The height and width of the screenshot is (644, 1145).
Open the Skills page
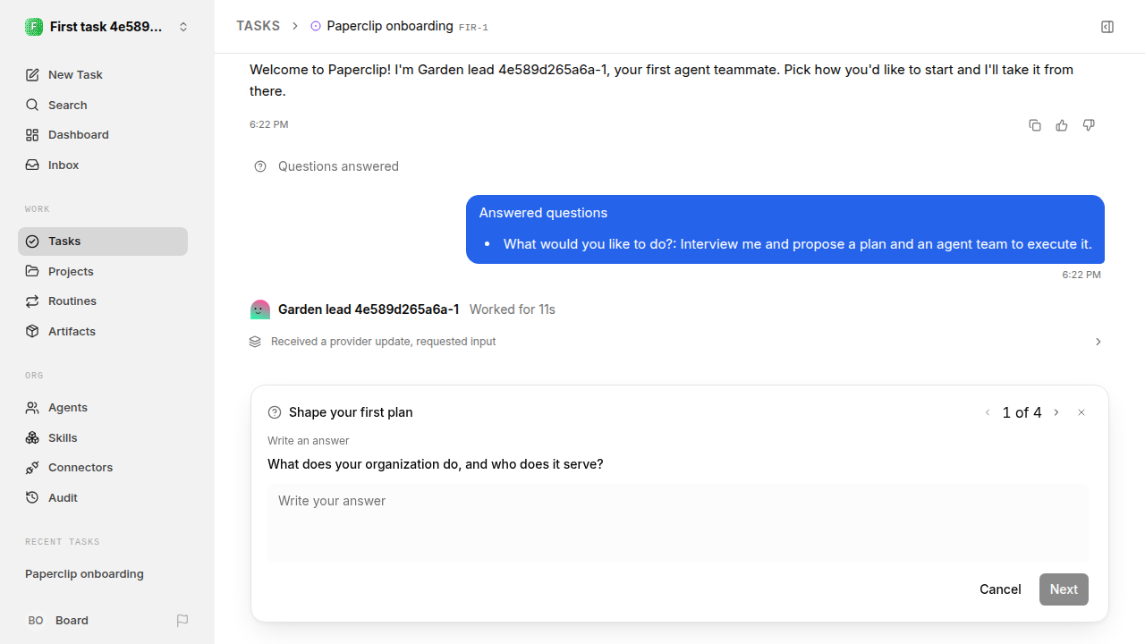pos(103,437)
